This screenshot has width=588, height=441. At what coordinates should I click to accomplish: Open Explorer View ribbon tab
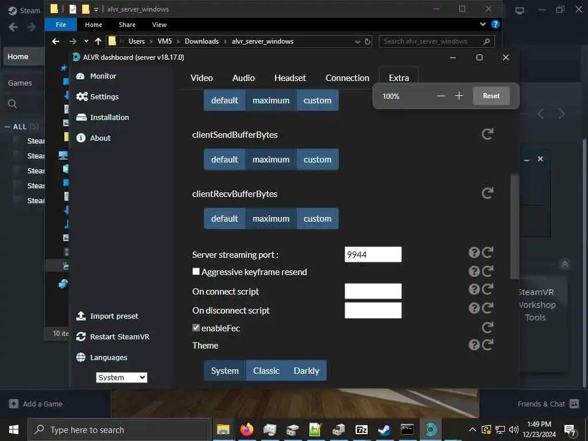159,25
